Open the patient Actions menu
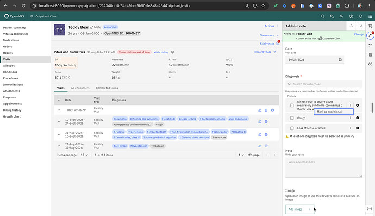Image resolution: width=375 pixels, height=216 pixels. tap(271, 26)
